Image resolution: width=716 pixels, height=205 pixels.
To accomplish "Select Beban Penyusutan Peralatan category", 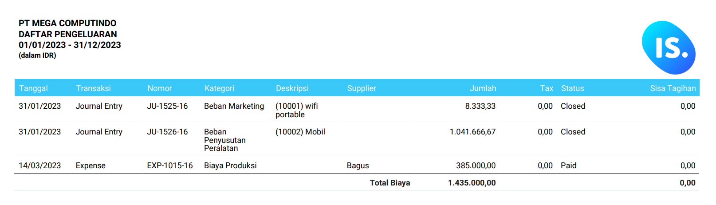I will [225, 140].
